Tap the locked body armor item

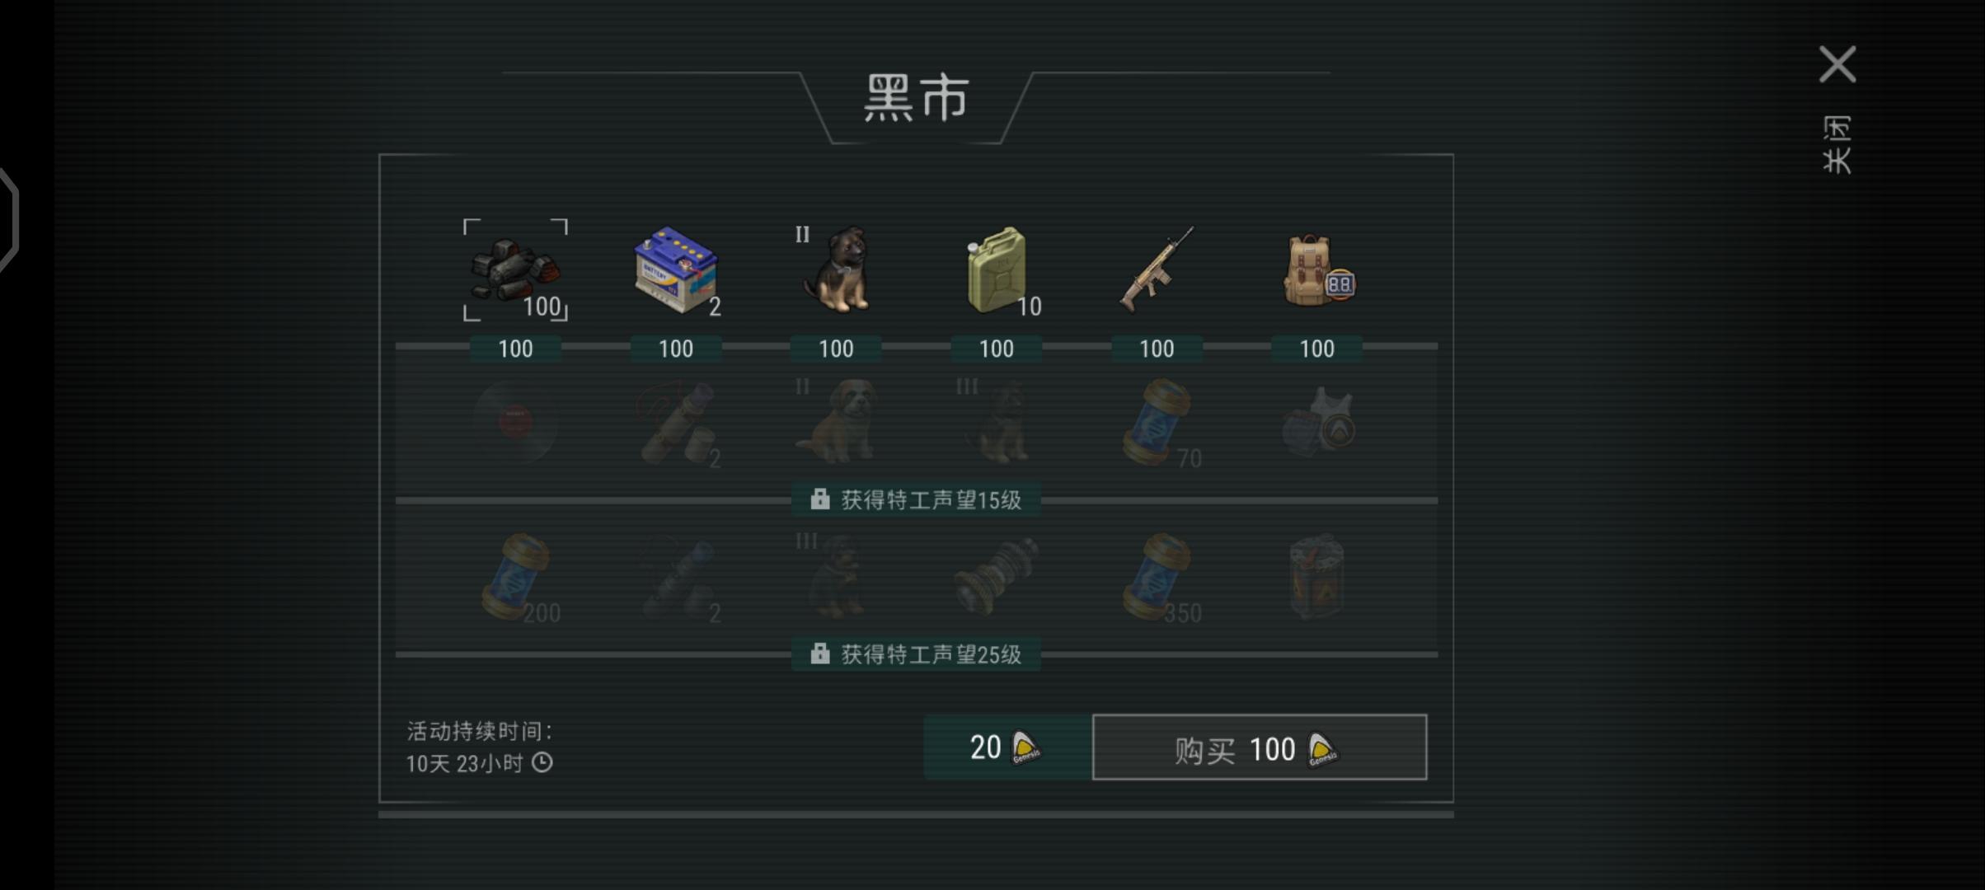1318,423
